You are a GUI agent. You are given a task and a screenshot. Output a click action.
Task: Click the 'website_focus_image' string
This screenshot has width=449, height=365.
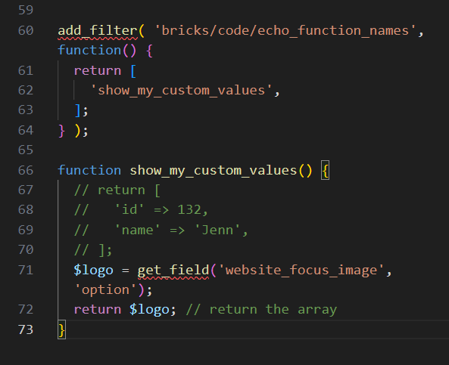click(301, 271)
